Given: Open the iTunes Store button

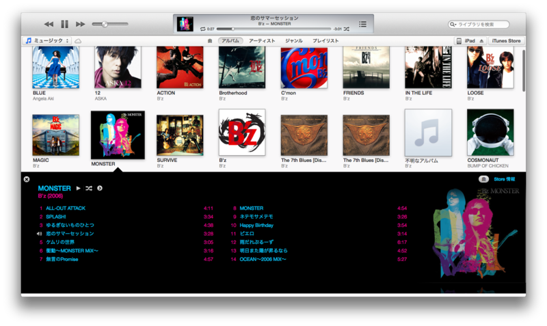Looking at the screenshot, I should pyautogui.click(x=506, y=41).
